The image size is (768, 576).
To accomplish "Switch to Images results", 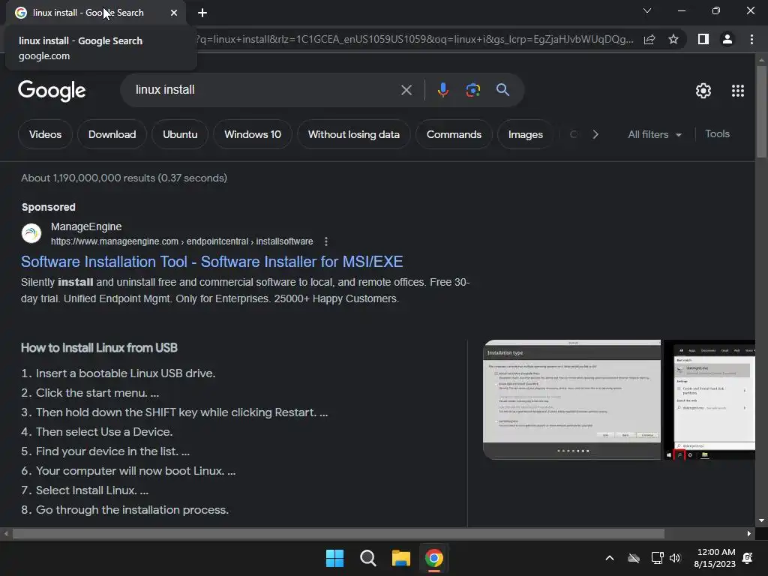I will (x=526, y=134).
